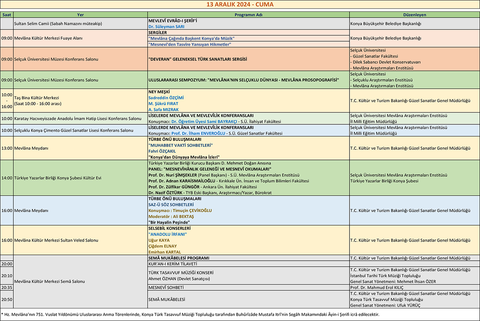Screen dimensions: 480x321
Task: Open 'MUHABBET VAKTİ SOHBETLERİ' program entry
Action: [x=180, y=145]
